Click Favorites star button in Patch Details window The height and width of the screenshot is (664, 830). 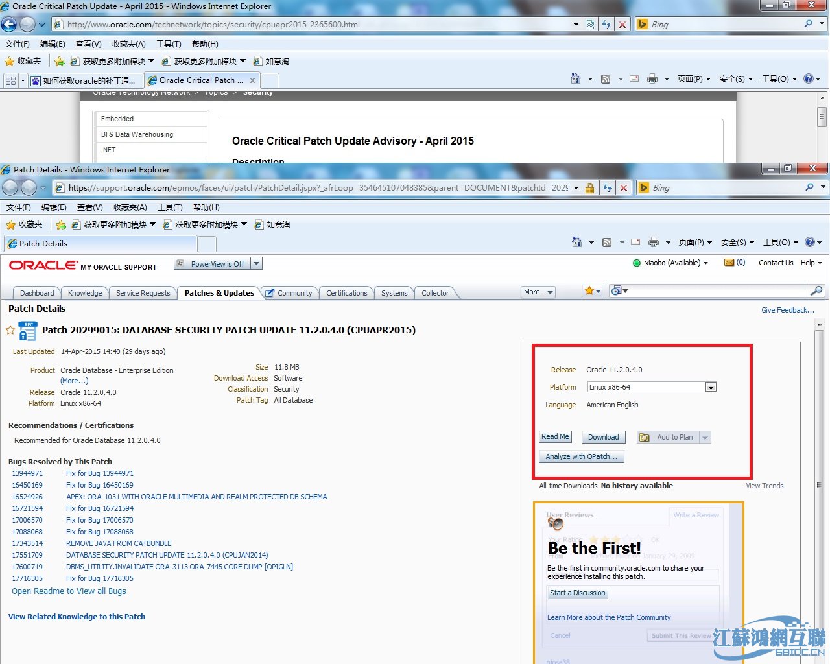click(x=24, y=224)
